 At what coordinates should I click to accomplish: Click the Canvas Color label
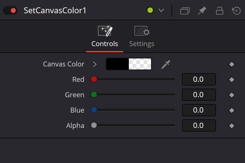(x=64, y=64)
